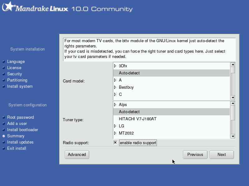
Task: Select HITACHI V7-J180AT tuner
Action: pyautogui.click(x=171, y=119)
